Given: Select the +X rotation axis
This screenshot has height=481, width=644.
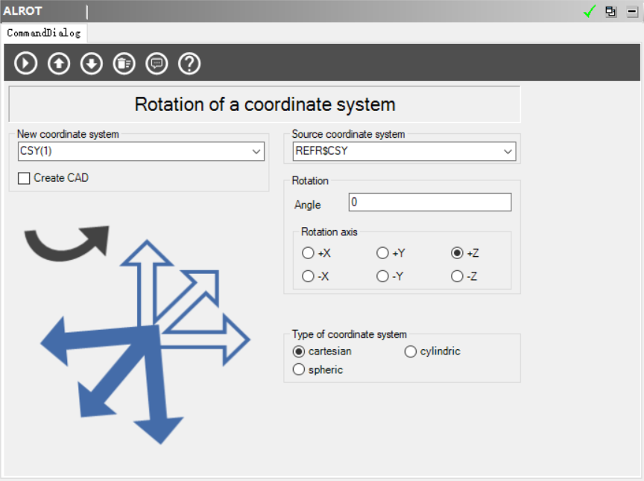Looking at the screenshot, I should coord(308,253).
